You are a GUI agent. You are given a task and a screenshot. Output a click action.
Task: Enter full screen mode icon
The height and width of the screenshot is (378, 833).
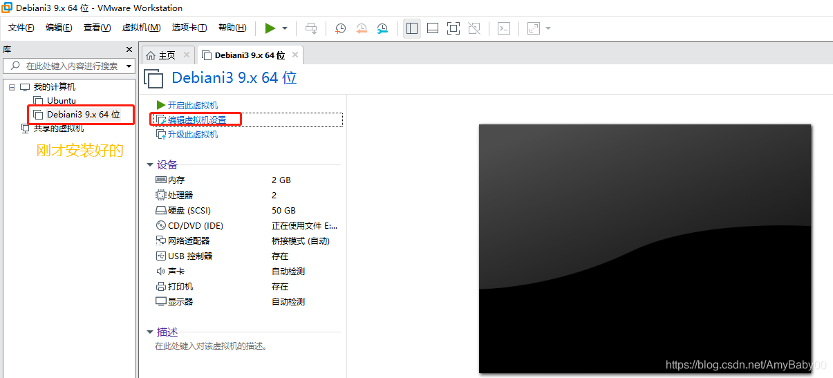click(x=453, y=28)
